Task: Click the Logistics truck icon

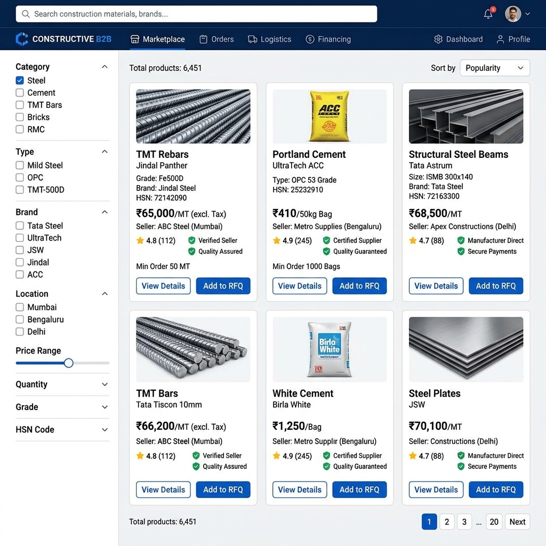Action: tap(252, 39)
